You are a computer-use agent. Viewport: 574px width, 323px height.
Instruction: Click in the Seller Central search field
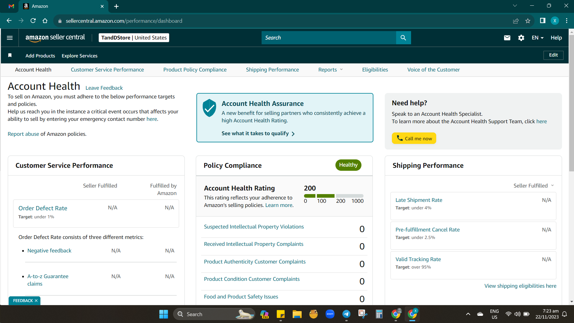329,38
